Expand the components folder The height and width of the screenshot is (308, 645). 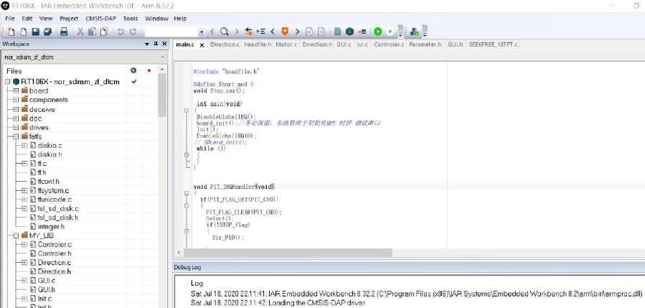pyautogui.click(x=16, y=100)
